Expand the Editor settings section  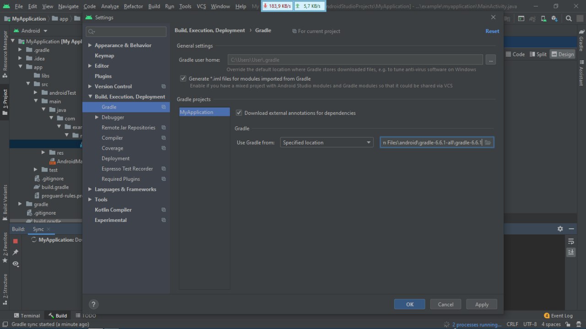[90, 66]
